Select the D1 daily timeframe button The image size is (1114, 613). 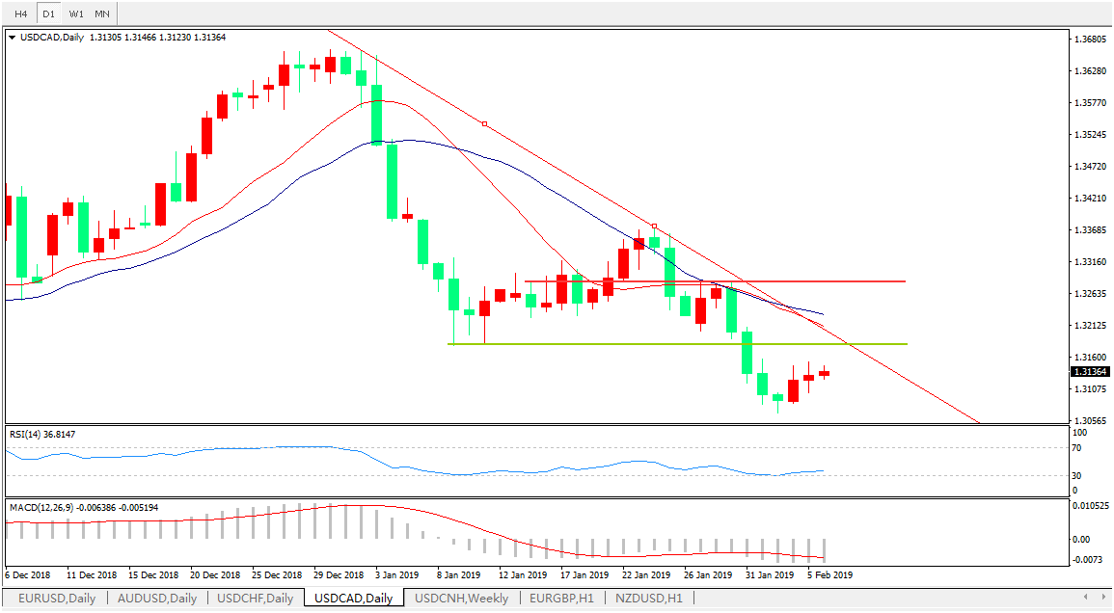(x=48, y=13)
